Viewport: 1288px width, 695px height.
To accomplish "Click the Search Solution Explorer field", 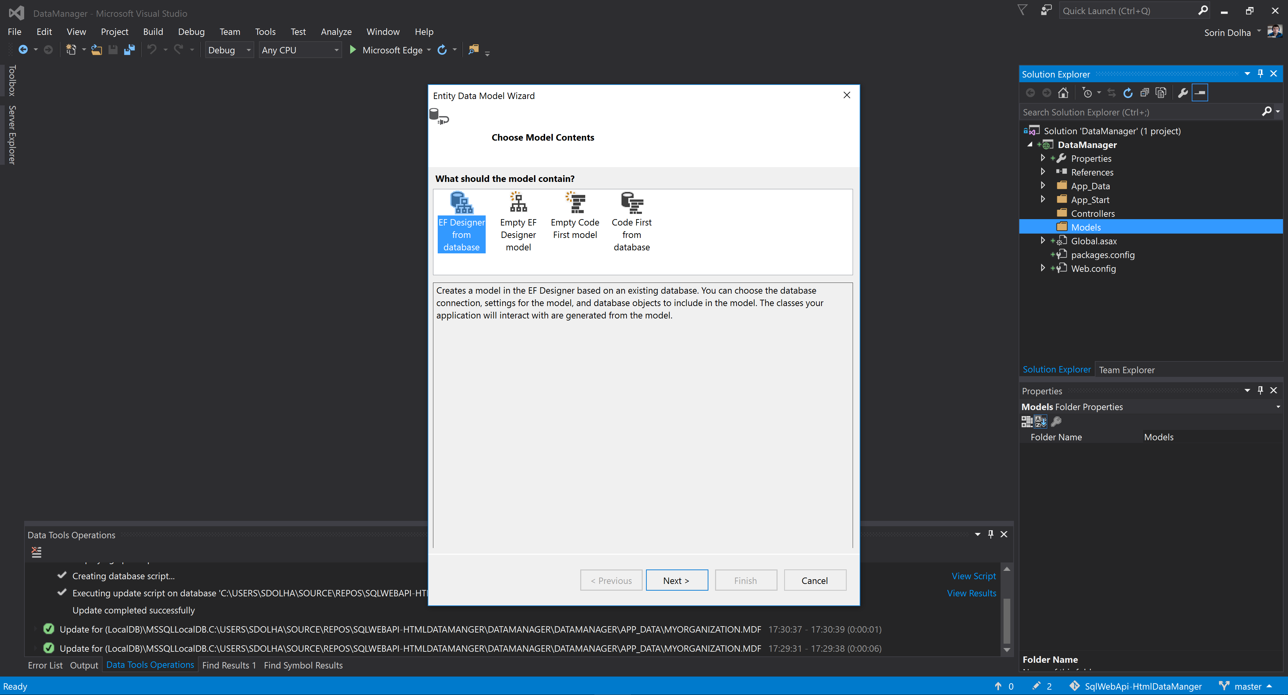I will click(1140, 112).
